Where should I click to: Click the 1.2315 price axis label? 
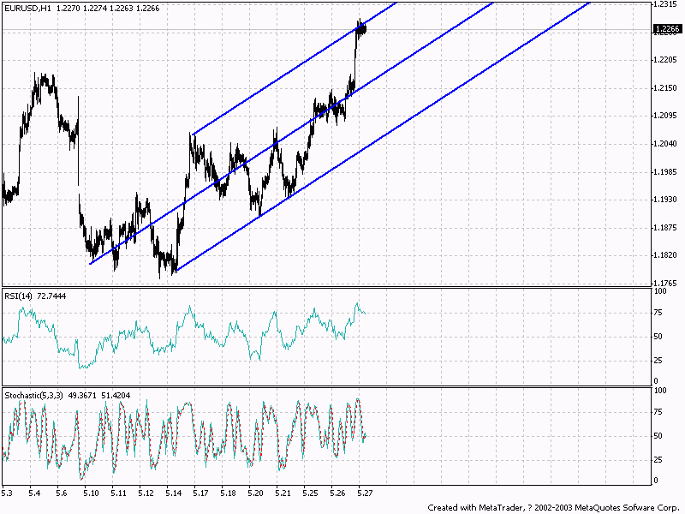[665, 4]
